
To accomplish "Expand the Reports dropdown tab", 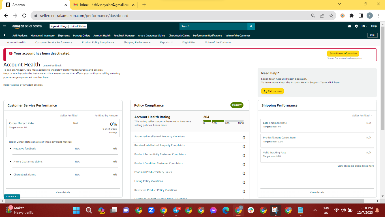I will [166, 42].
